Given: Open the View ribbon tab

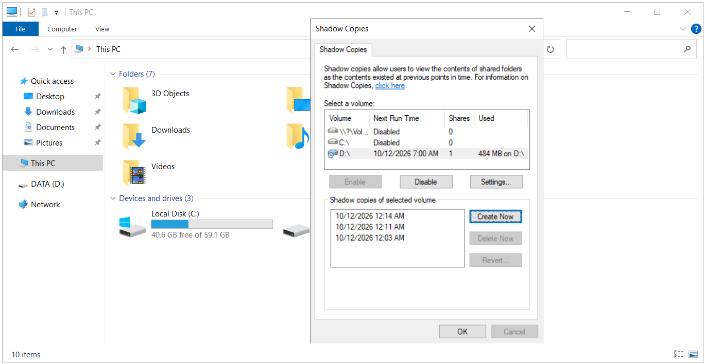Looking at the screenshot, I should coord(102,29).
